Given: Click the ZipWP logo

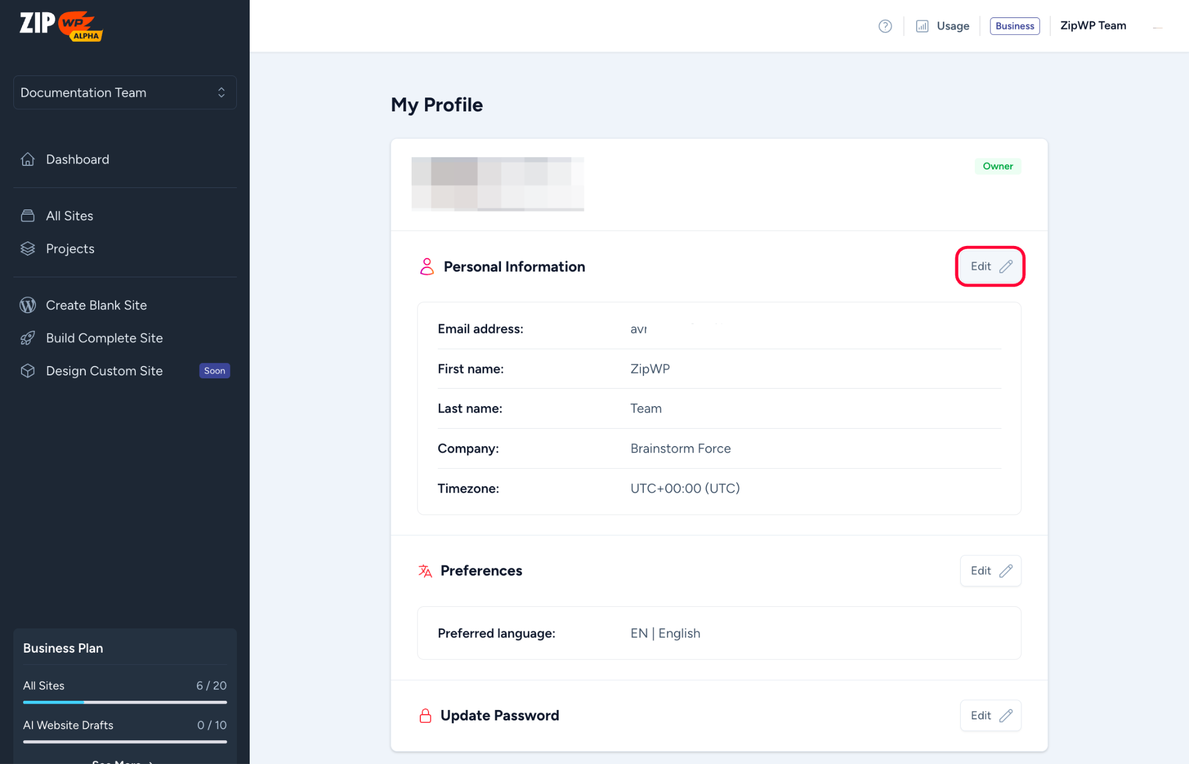Looking at the screenshot, I should (60, 25).
